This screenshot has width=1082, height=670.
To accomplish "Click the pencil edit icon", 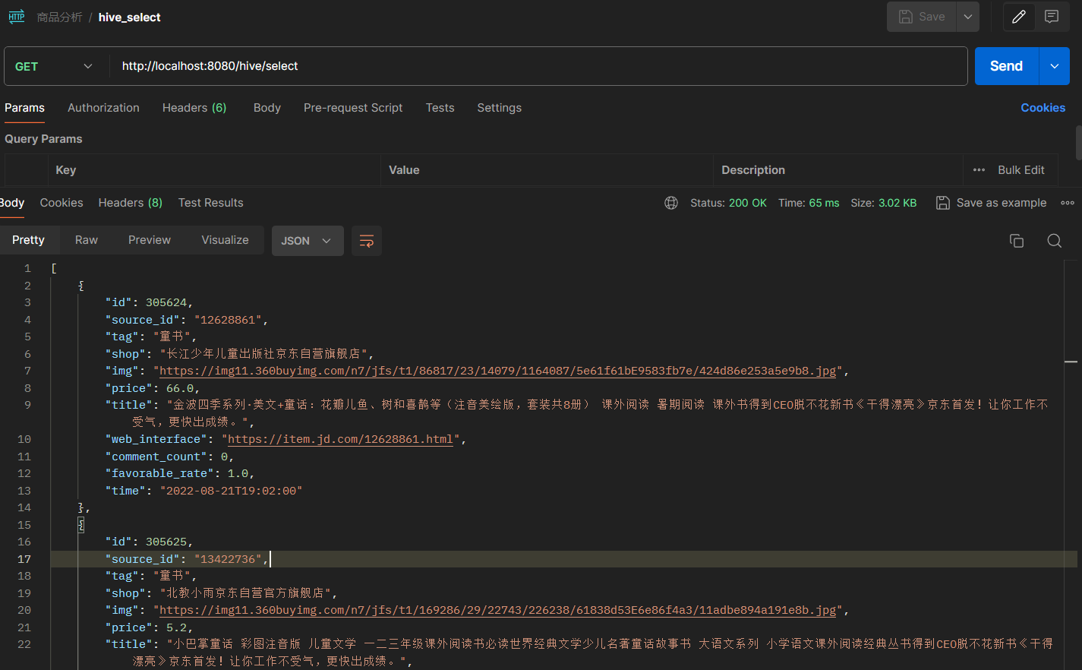I will tap(1019, 17).
